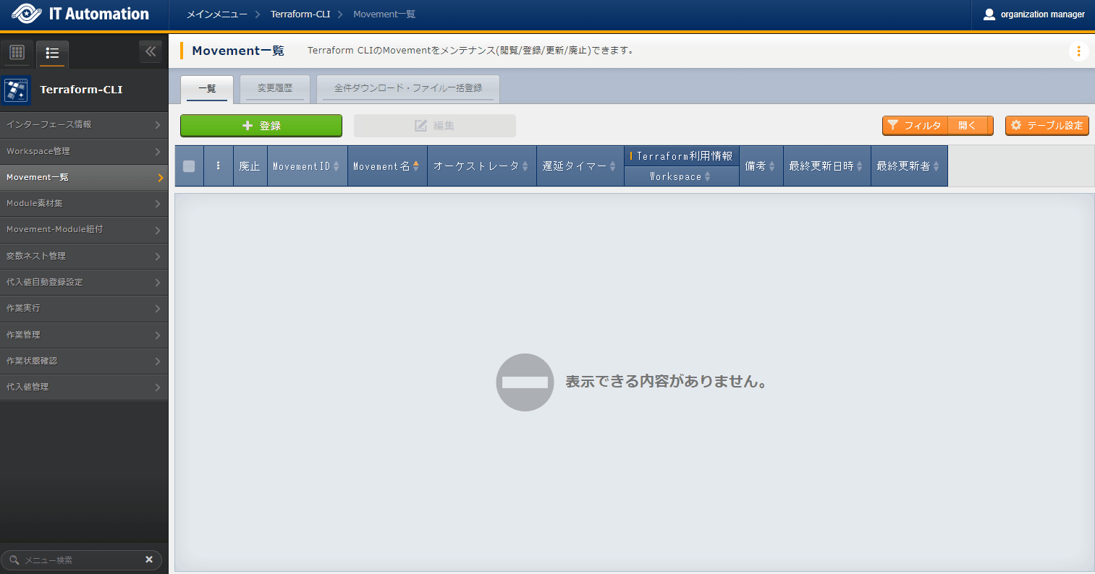Expand the filter panel with 開く
The width and height of the screenshot is (1095, 574).
[x=968, y=126]
